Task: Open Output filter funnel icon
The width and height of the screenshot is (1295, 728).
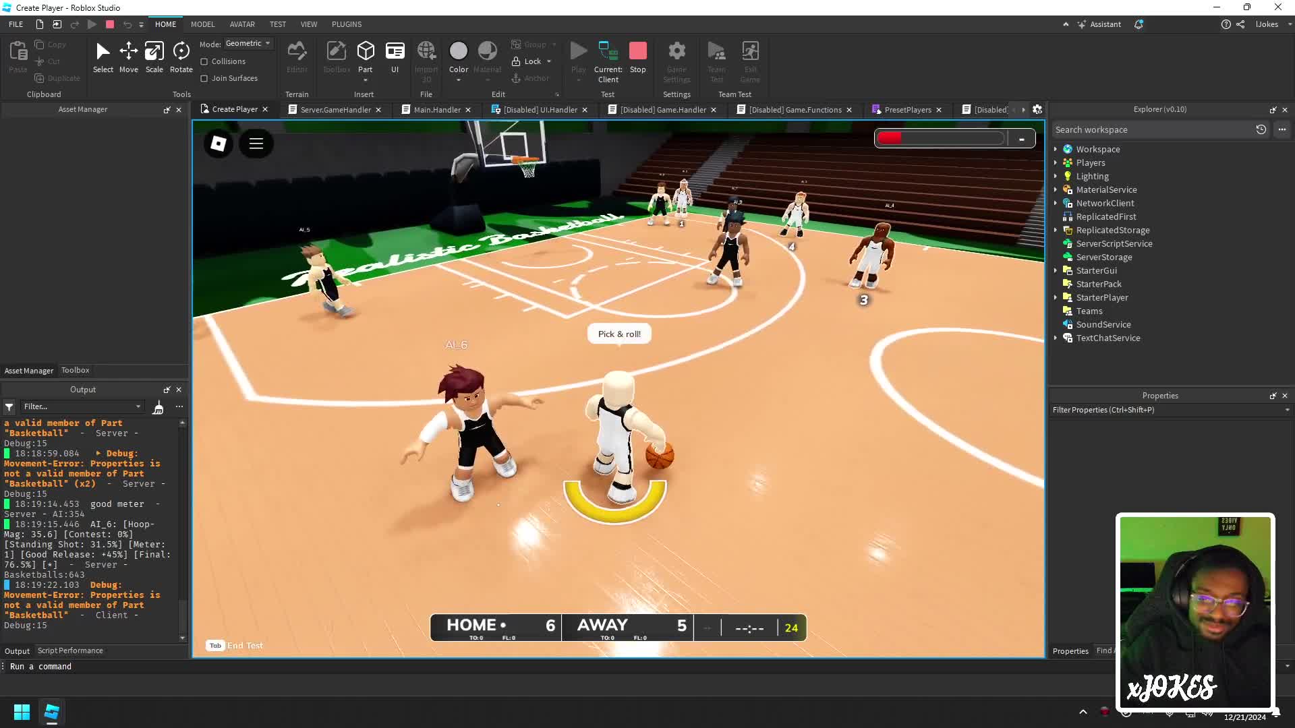Action: [x=9, y=406]
